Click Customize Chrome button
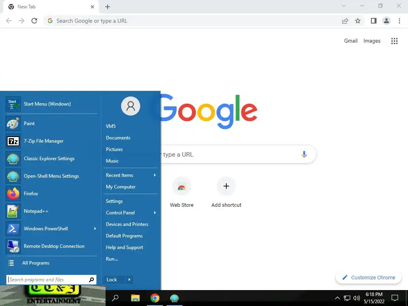Screen dimensions: 408x306 coord(369,278)
